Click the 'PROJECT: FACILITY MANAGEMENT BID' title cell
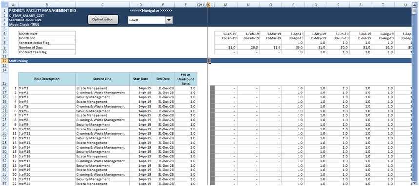419x186 pixels. click(x=42, y=10)
